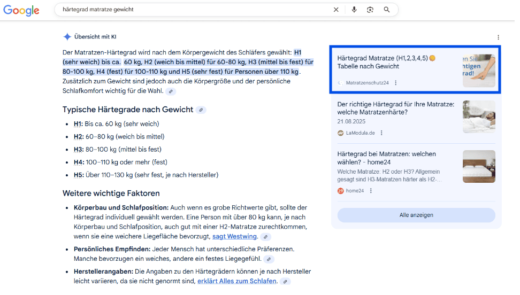520x295 pixels.
Task: Click the magnifying glass search button
Action: [387, 10]
